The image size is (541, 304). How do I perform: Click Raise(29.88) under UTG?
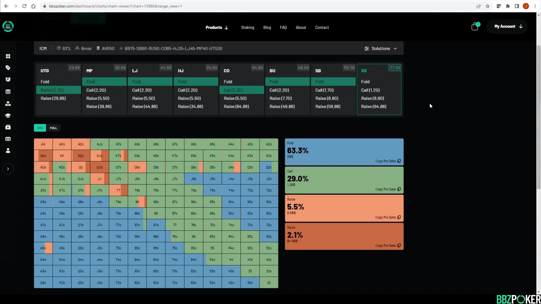(53, 99)
